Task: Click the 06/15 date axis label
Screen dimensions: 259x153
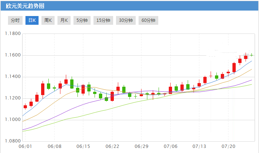Action: (83, 146)
